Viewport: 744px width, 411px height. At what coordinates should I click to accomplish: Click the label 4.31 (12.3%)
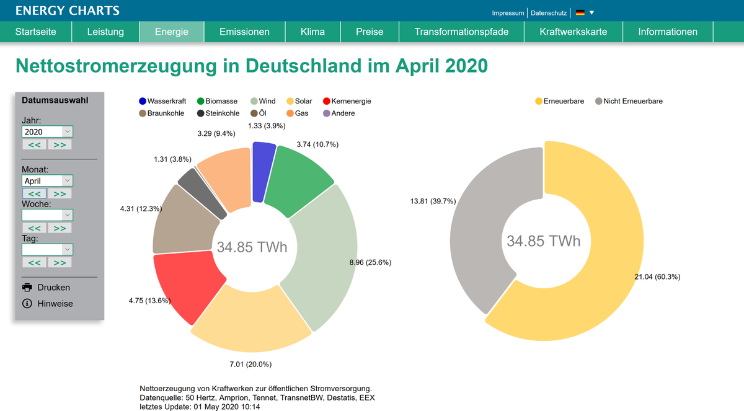coord(141,209)
